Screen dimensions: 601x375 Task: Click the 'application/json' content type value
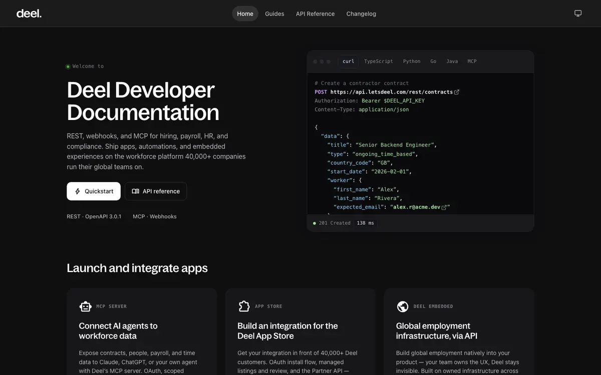point(384,109)
